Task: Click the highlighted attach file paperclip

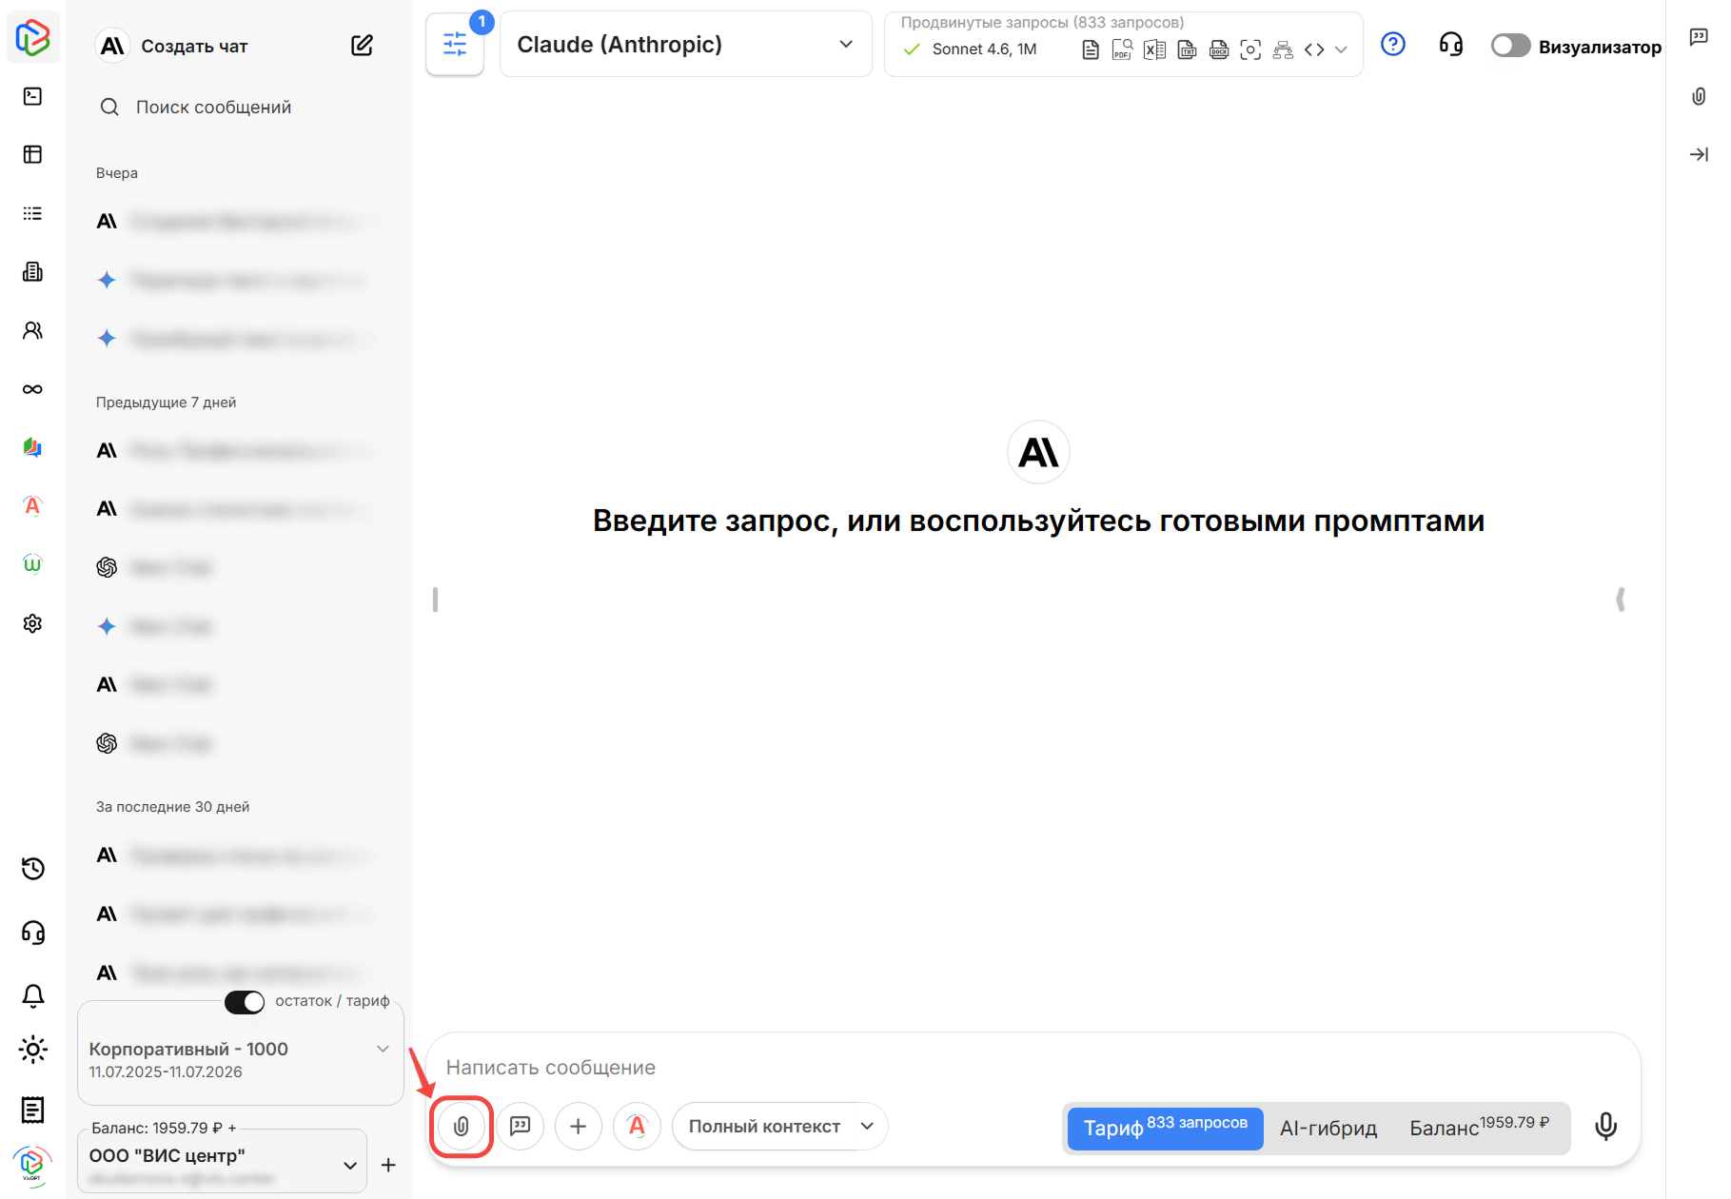Action: coord(461,1126)
